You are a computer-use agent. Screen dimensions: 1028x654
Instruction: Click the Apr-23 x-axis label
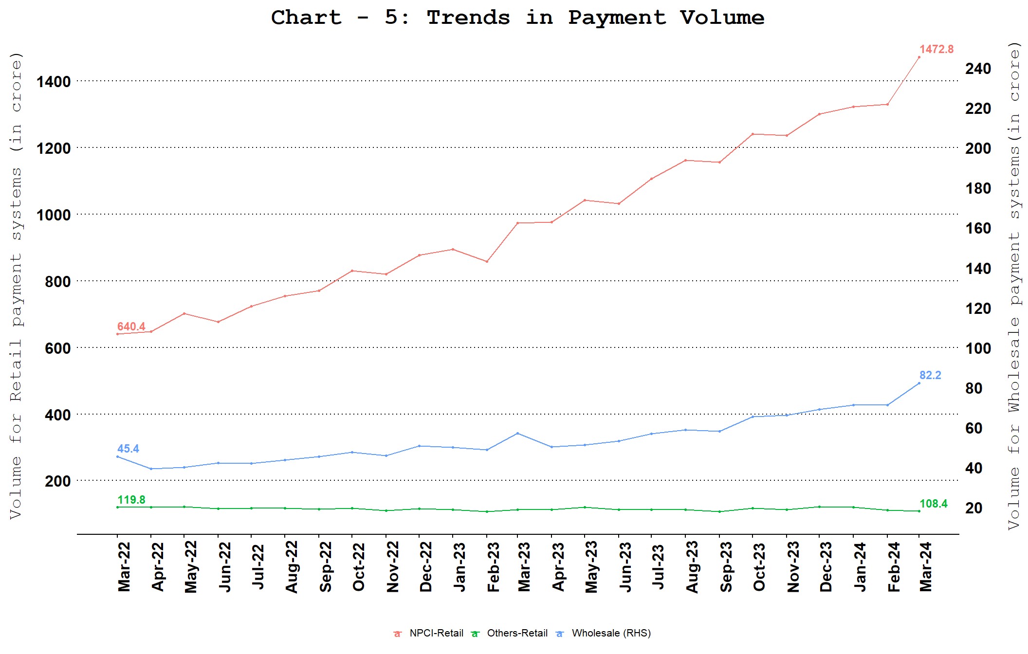558,567
